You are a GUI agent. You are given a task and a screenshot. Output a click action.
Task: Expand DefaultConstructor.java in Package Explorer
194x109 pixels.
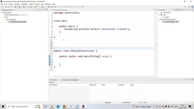pyautogui.click(x=7, y=22)
